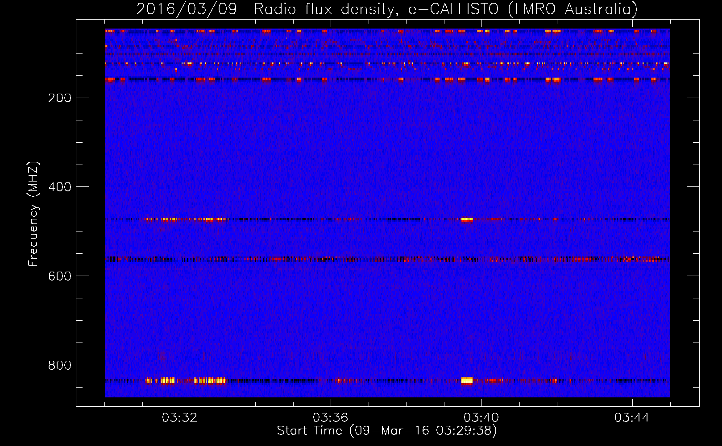Click the 03:32 time tick label
This screenshot has height=446, width=722.
(179, 418)
